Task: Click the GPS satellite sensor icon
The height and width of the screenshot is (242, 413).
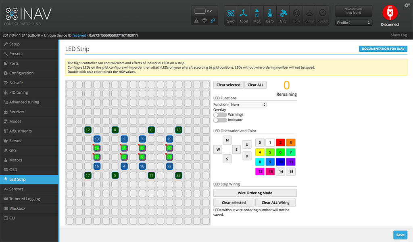Action: click(283, 16)
